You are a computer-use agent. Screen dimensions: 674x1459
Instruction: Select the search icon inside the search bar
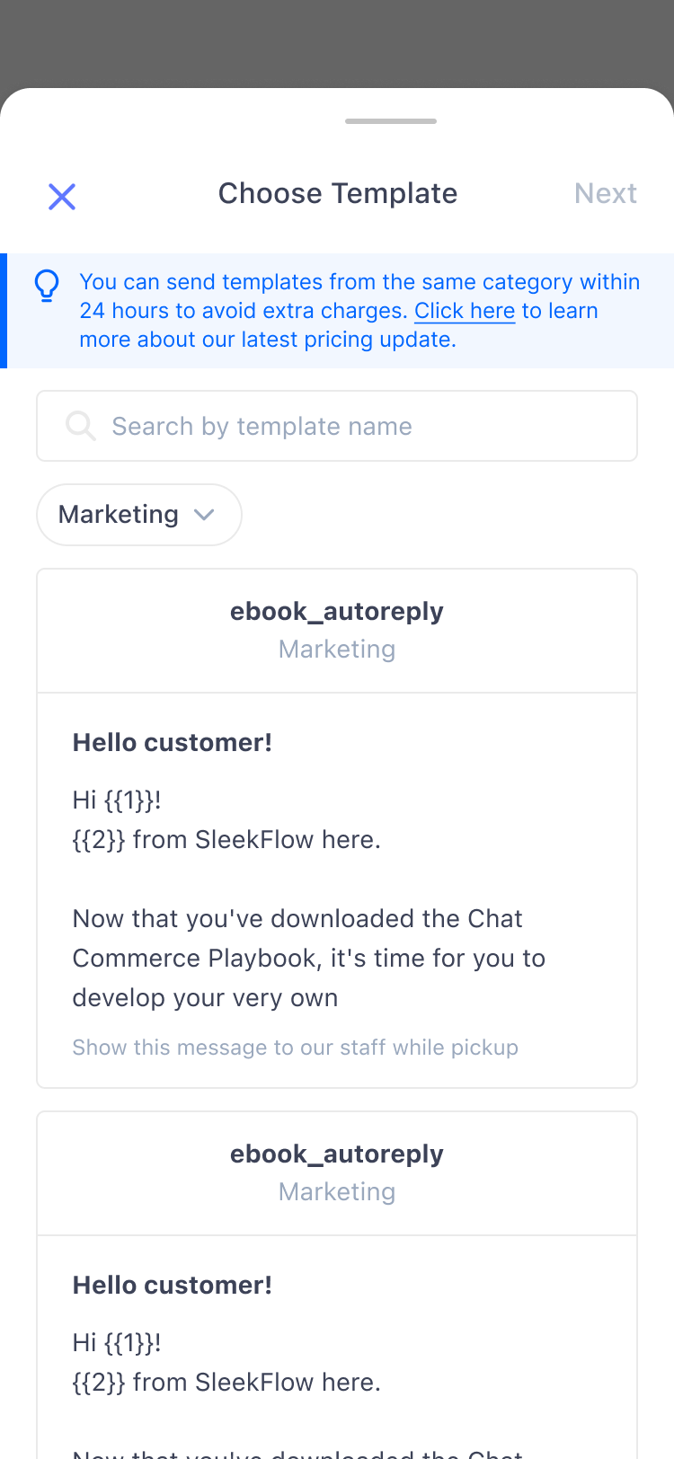click(x=80, y=426)
